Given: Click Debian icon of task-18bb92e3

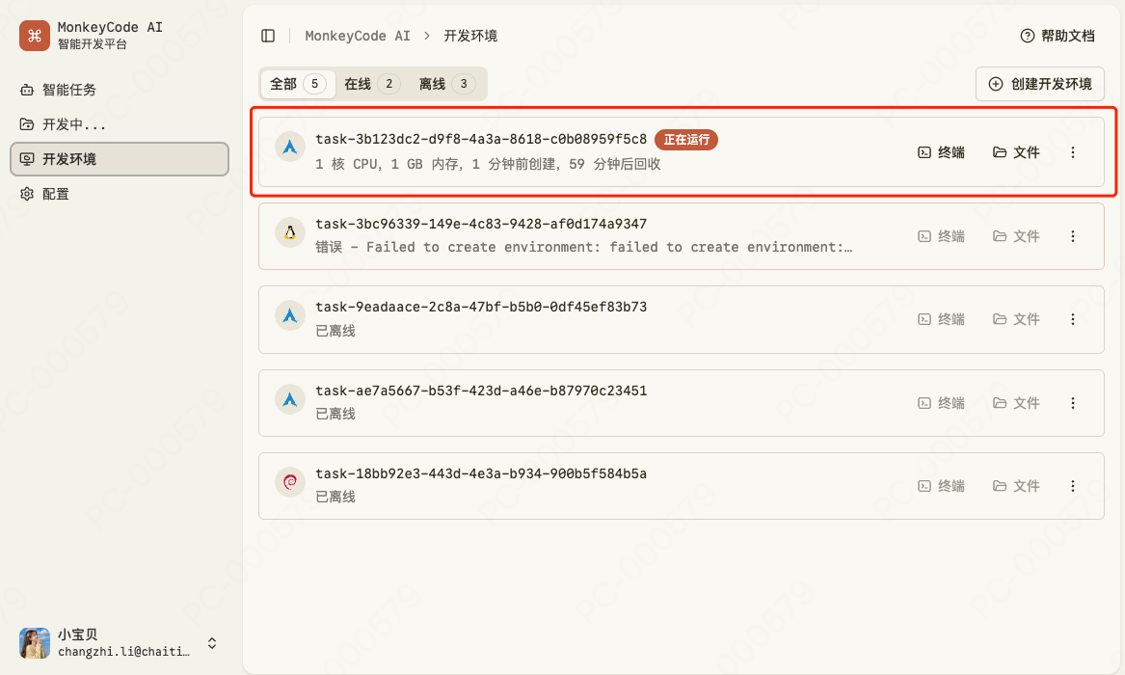Looking at the screenshot, I should pos(290,482).
